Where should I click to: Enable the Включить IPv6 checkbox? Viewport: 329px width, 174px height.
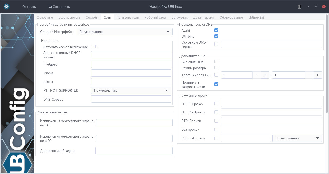(x=216, y=62)
